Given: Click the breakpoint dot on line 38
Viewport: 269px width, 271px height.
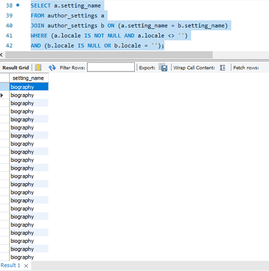Looking at the screenshot, I should 18,5.
